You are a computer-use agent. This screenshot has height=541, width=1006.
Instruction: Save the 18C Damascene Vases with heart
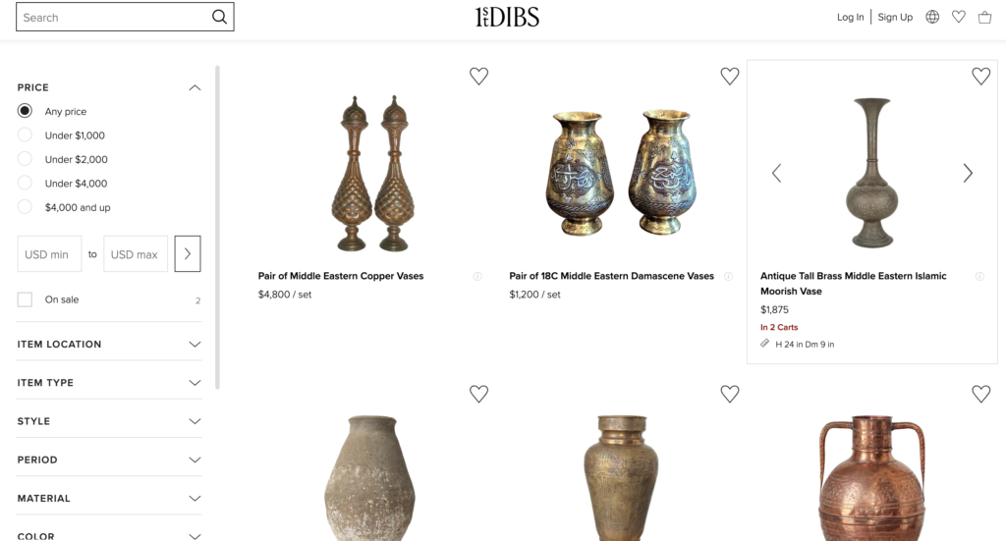coord(729,77)
